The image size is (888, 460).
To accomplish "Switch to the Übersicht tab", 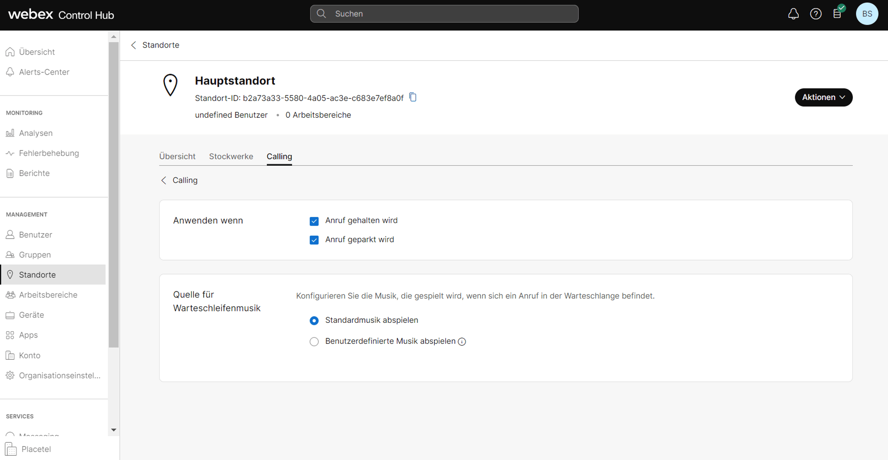I will (x=177, y=156).
